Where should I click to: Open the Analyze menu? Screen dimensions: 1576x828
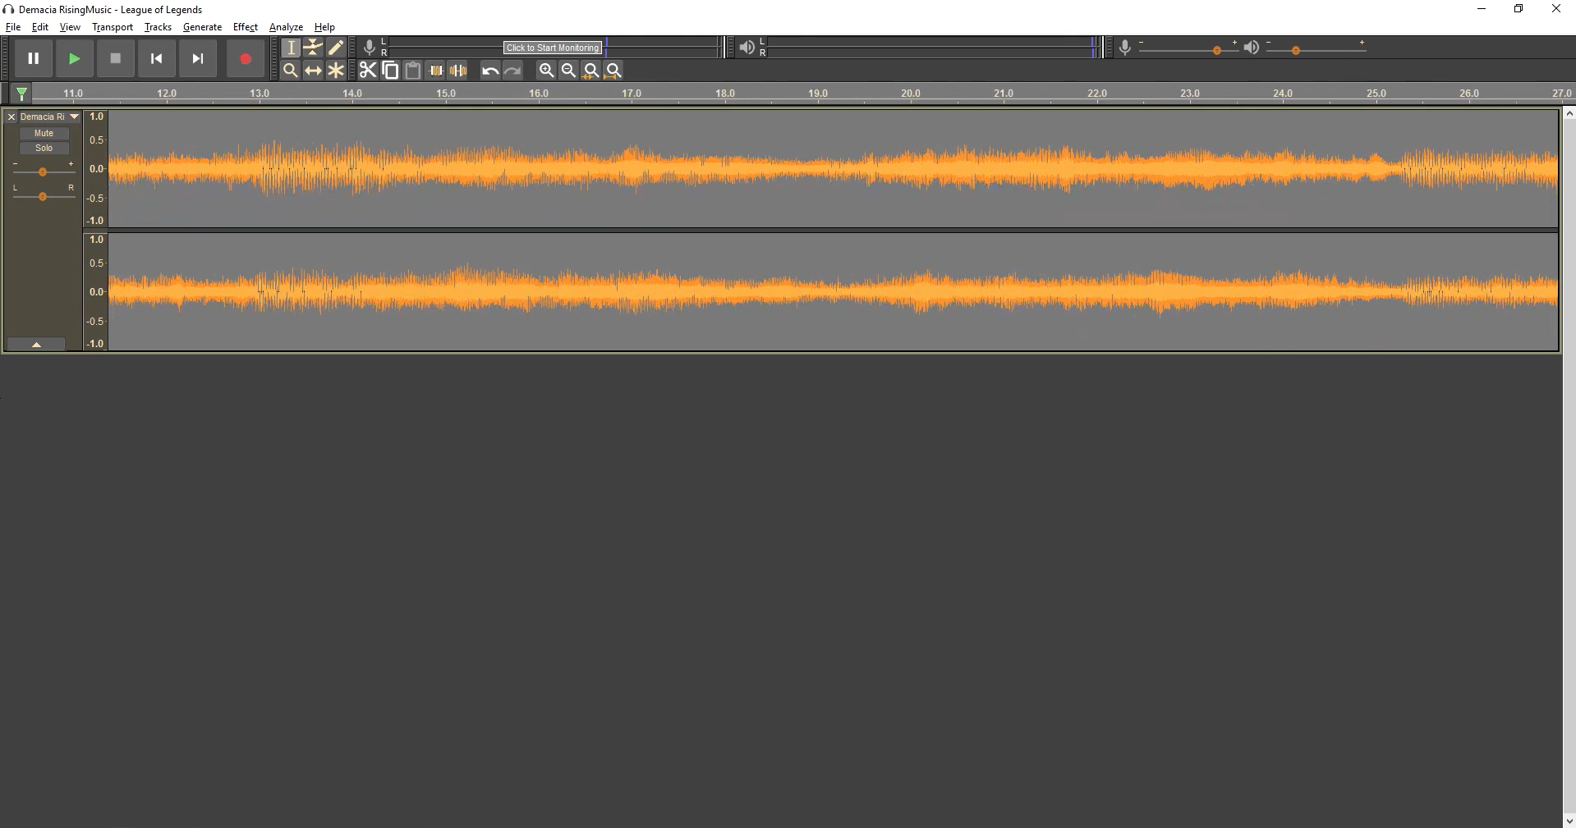click(286, 27)
